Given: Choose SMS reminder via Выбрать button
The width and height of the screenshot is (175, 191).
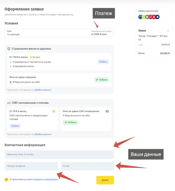Looking at the screenshot, I should click(15, 126).
